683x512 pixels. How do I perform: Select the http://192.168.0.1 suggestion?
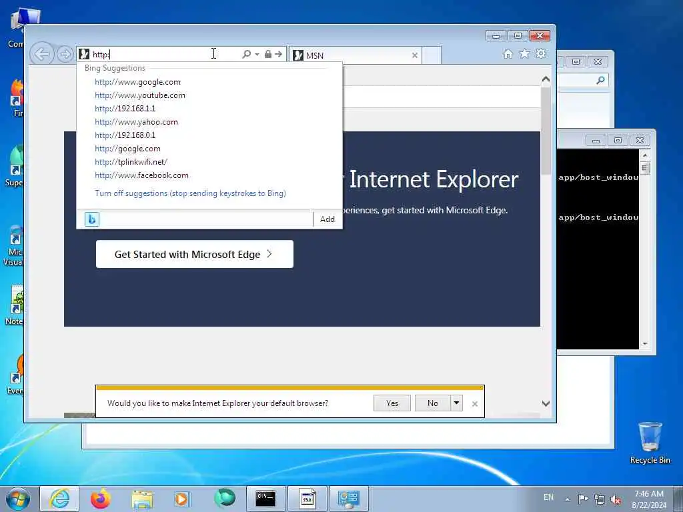tap(125, 135)
